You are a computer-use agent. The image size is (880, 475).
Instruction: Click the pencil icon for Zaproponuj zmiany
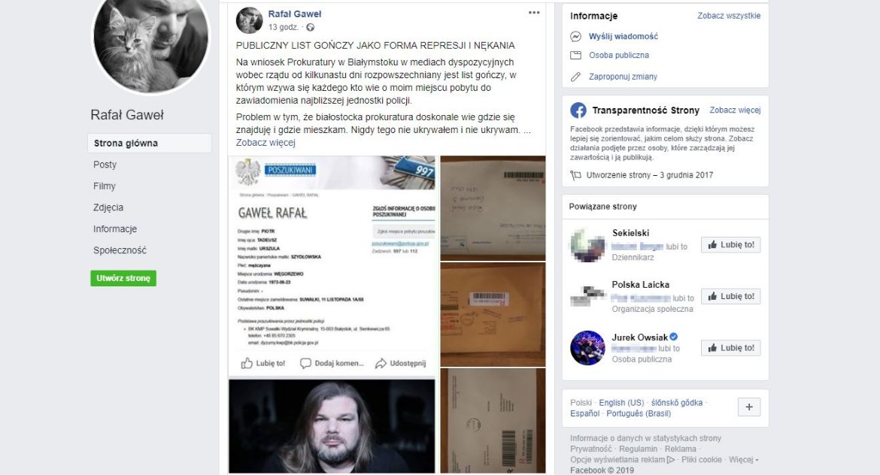(575, 77)
